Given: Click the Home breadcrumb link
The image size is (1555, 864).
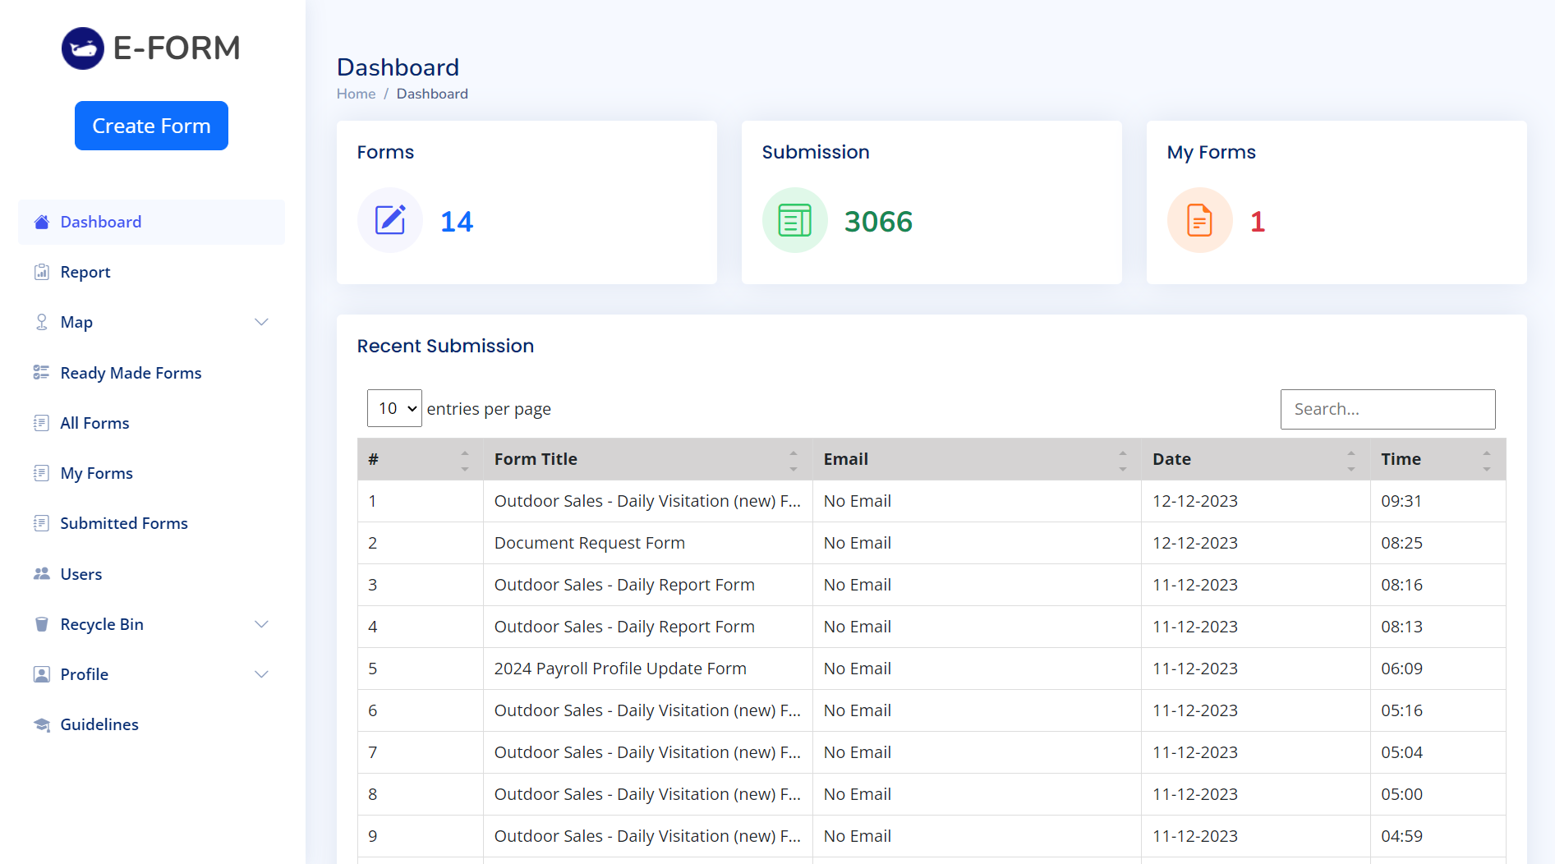Looking at the screenshot, I should tap(356, 94).
